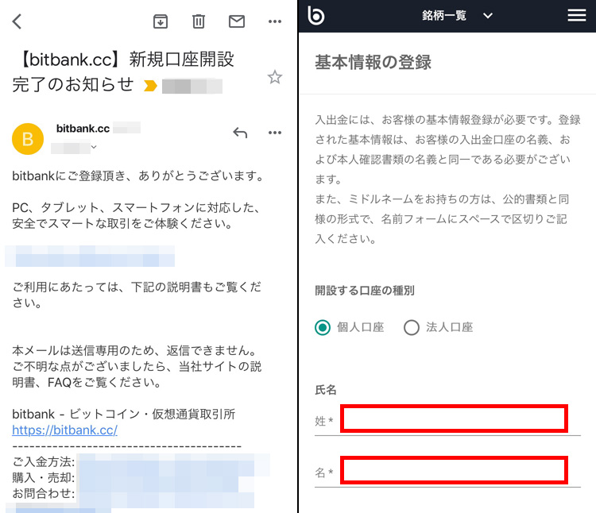Expand recipient details chevron under sender name

tap(94, 147)
